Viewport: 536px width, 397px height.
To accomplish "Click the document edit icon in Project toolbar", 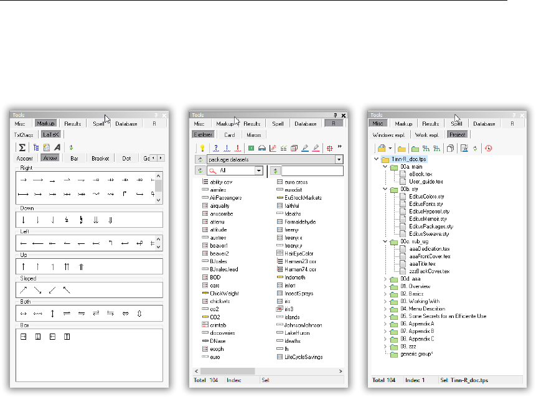I will click(x=464, y=149).
